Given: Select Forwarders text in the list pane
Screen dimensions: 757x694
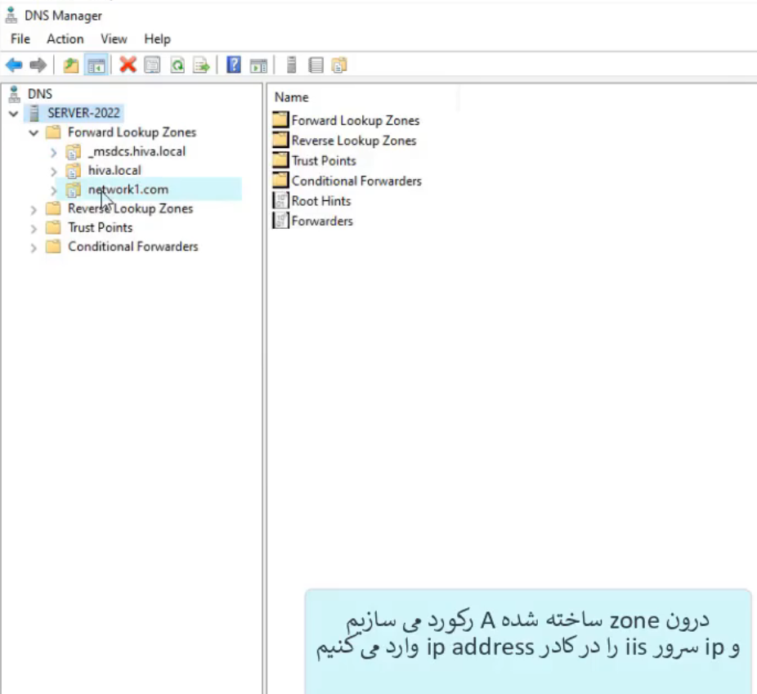Looking at the screenshot, I should click(322, 221).
